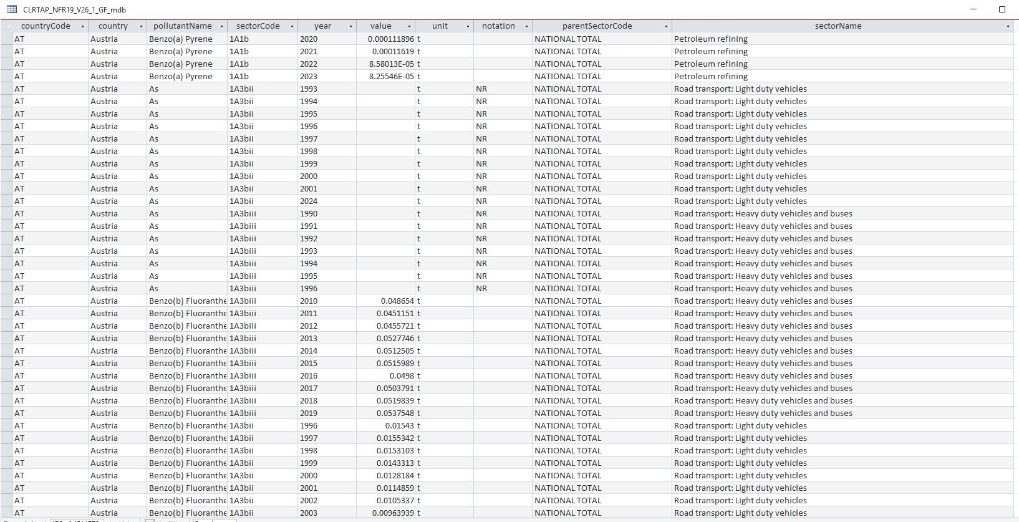The image size is (1019, 522).
Task: Open the year column filter dropdown
Action: (x=350, y=26)
